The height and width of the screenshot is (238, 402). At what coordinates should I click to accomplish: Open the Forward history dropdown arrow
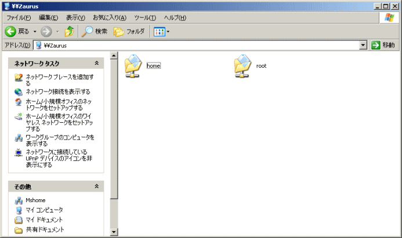pyautogui.click(x=57, y=31)
